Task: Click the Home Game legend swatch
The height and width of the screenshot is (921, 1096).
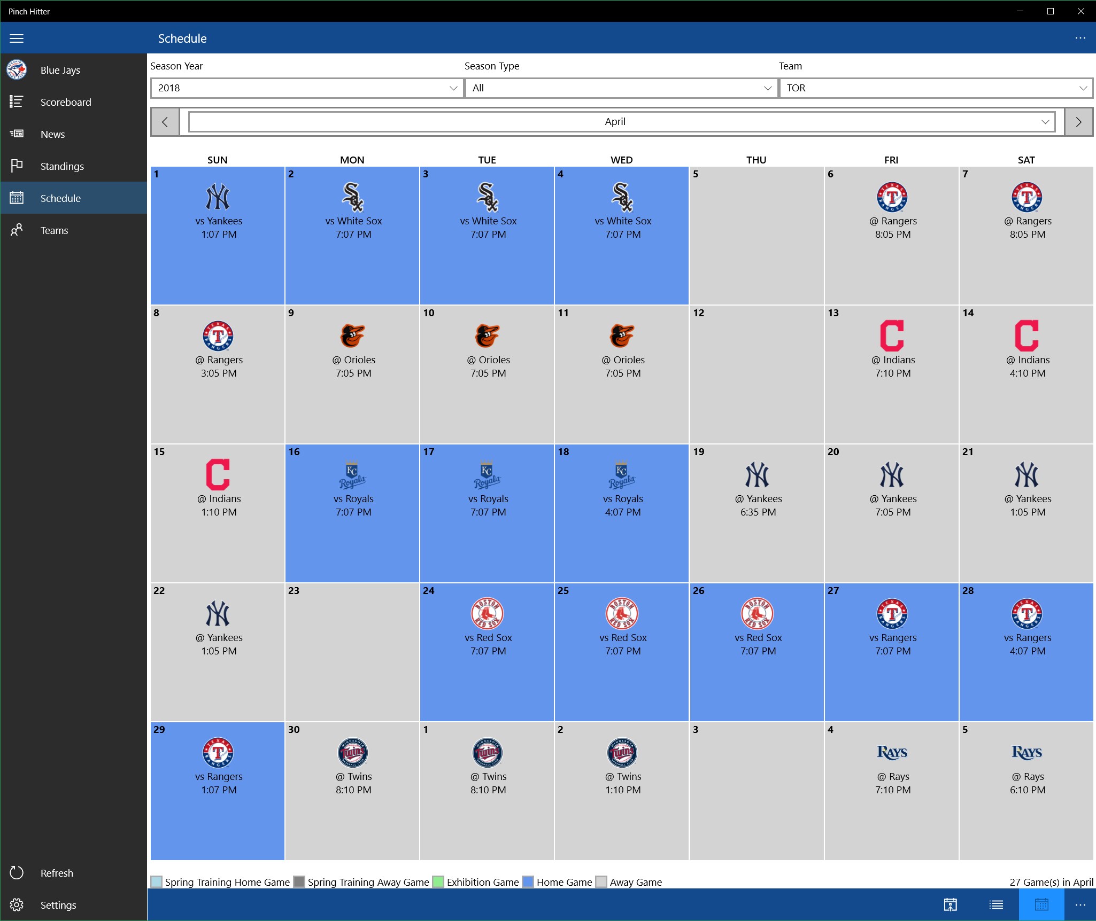Action: click(528, 882)
